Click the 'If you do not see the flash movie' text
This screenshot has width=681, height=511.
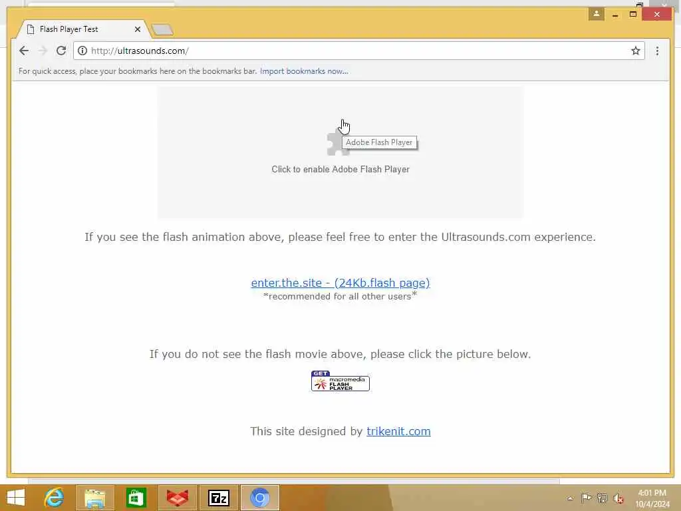coord(340,354)
